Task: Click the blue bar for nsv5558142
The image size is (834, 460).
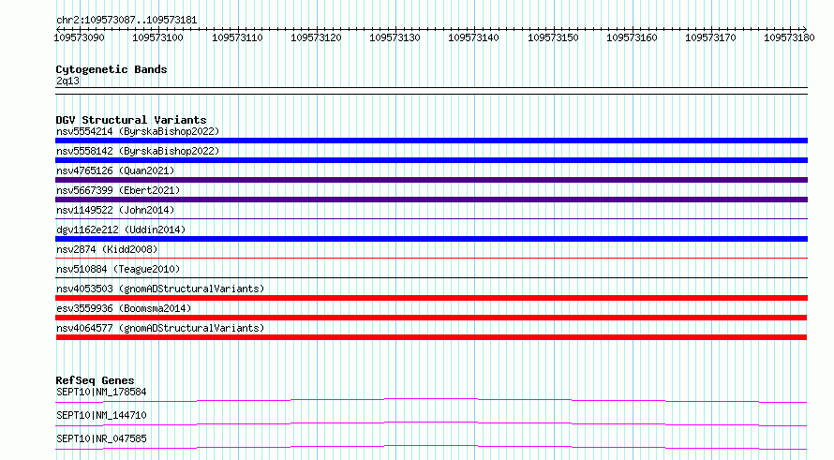Action: 431,160
